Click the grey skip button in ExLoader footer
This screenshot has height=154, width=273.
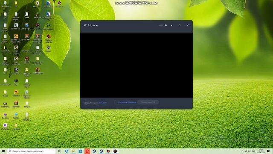point(148,102)
